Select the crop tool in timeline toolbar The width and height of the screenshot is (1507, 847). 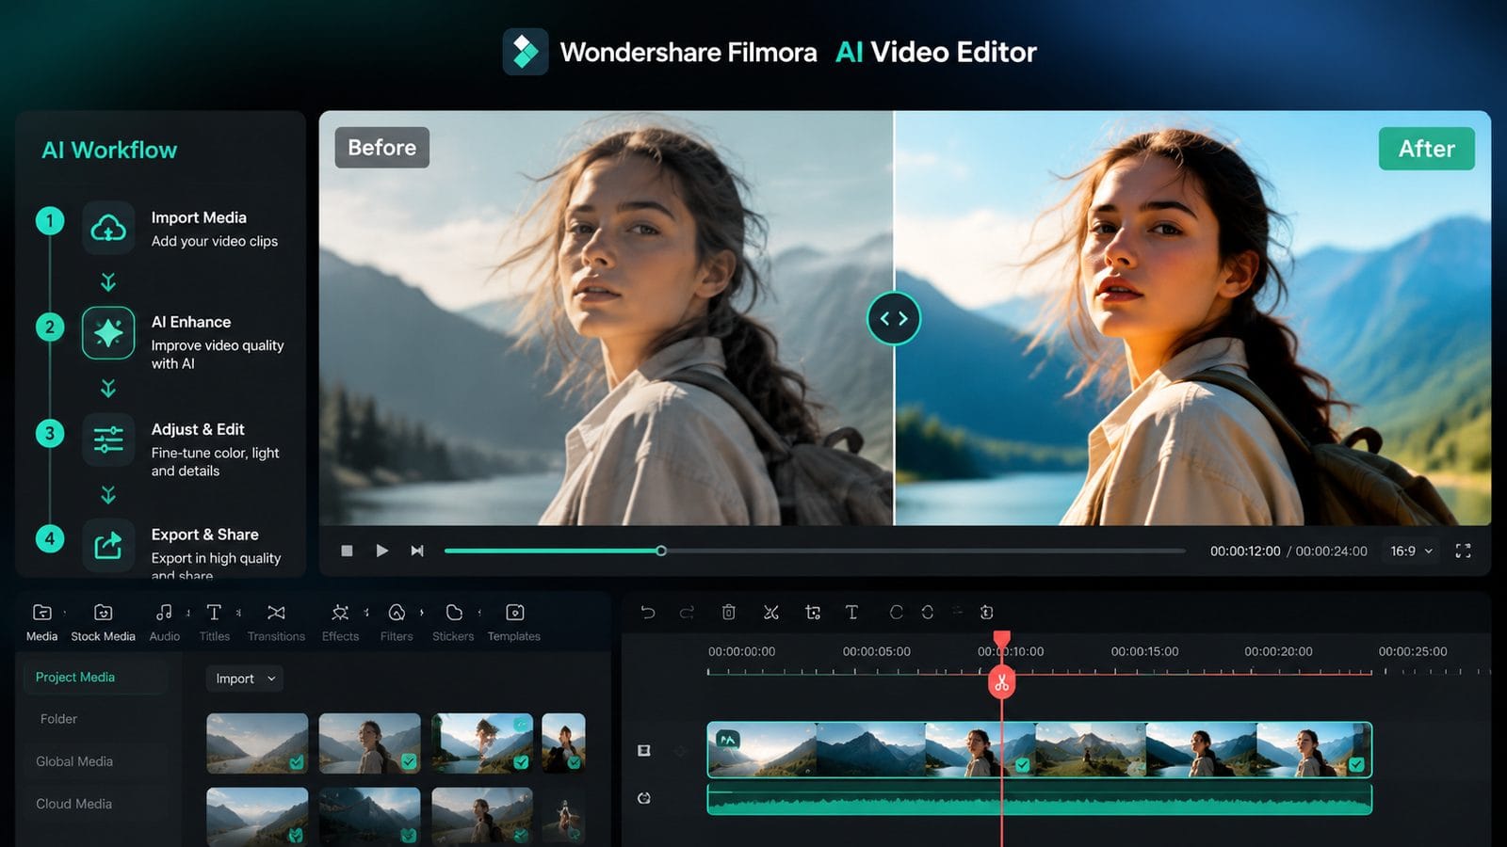coord(813,612)
